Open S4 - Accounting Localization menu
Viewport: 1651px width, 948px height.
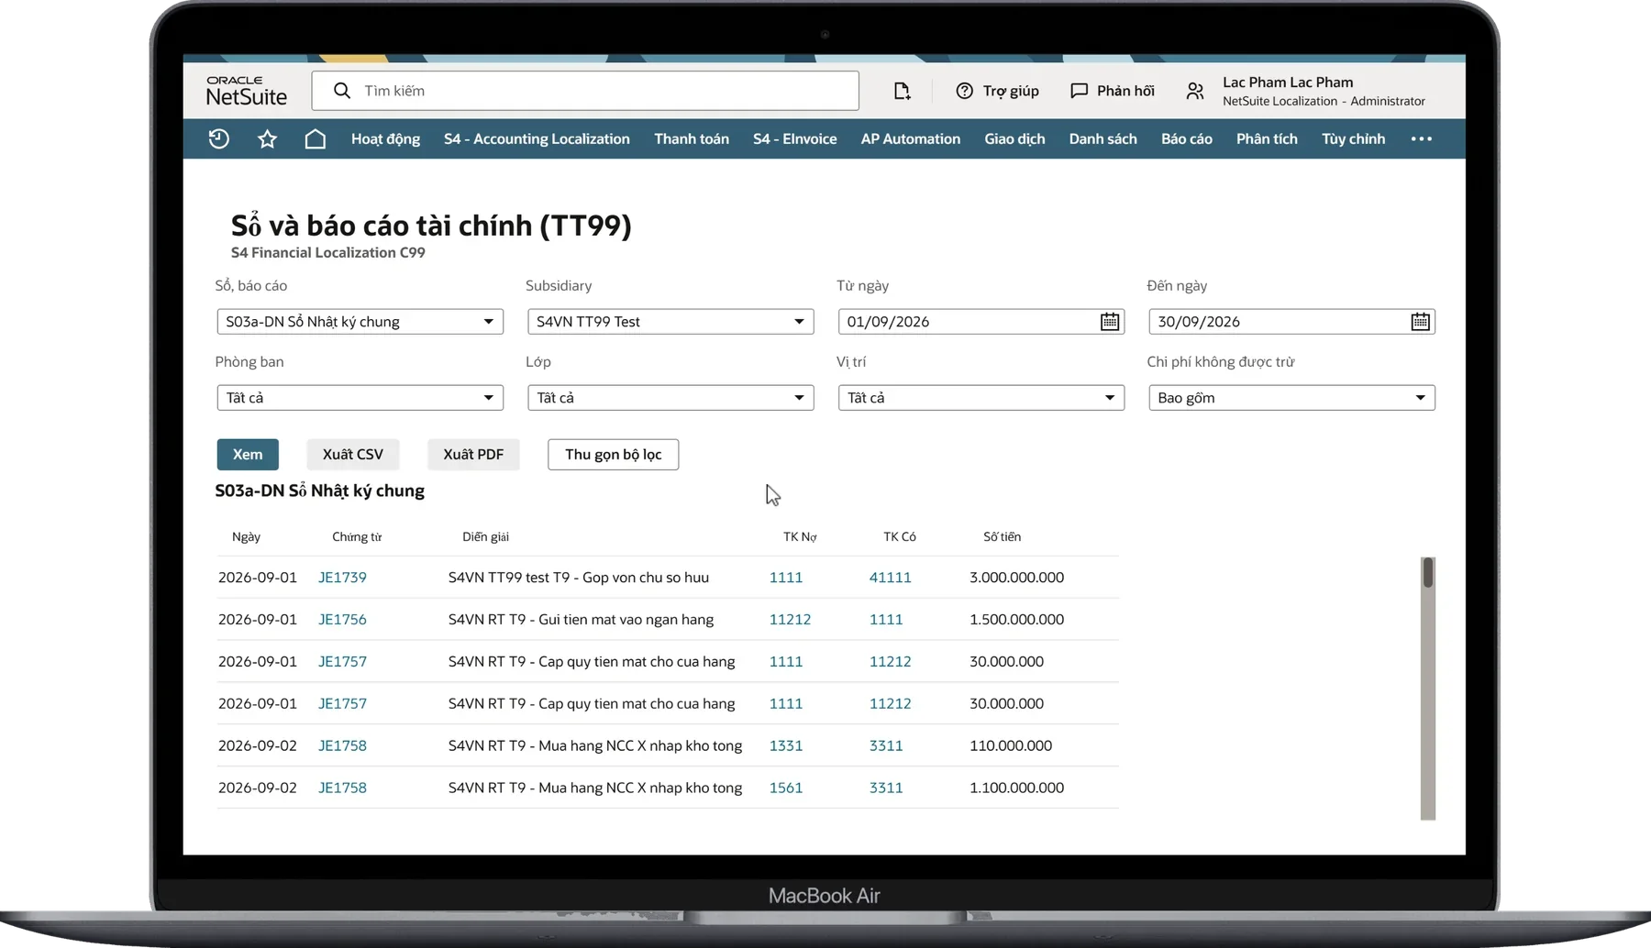[x=537, y=138]
